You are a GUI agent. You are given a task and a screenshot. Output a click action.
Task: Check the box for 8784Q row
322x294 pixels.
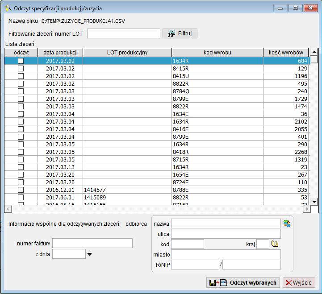[x=21, y=91]
